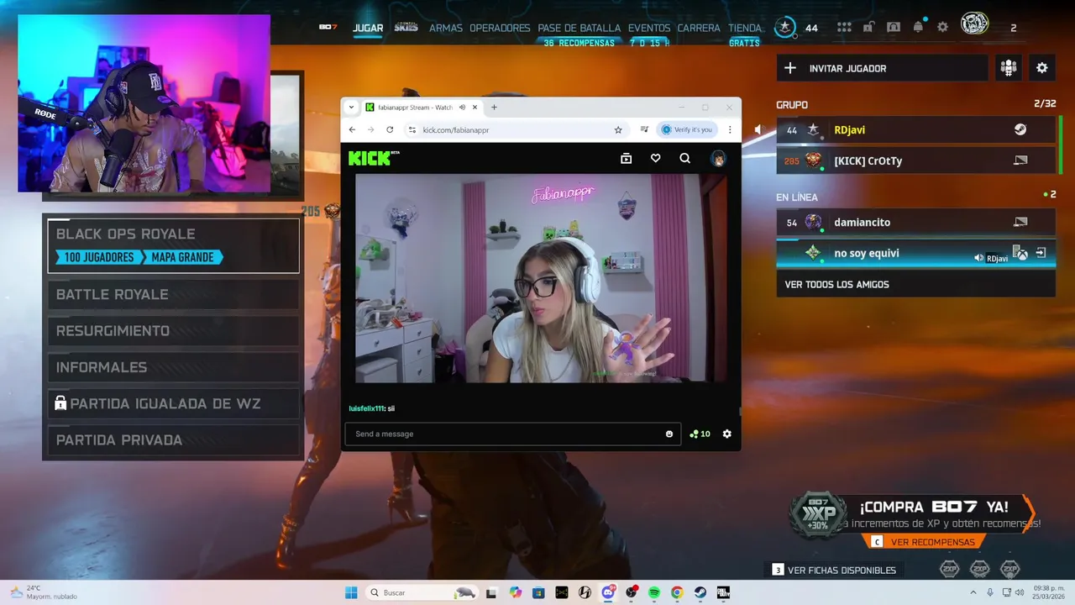
Task: Open the Kick search magnifier icon
Action: pos(685,158)
